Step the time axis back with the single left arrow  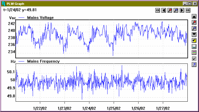point(163,10)
